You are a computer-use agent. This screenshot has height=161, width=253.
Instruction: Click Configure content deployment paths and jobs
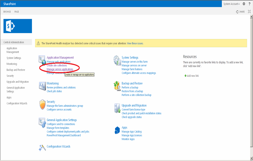pos(68,131)
